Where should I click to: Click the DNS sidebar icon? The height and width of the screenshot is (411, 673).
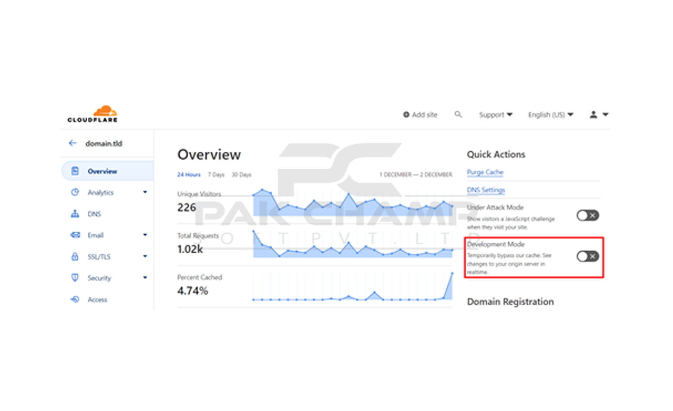click(75, 214)
